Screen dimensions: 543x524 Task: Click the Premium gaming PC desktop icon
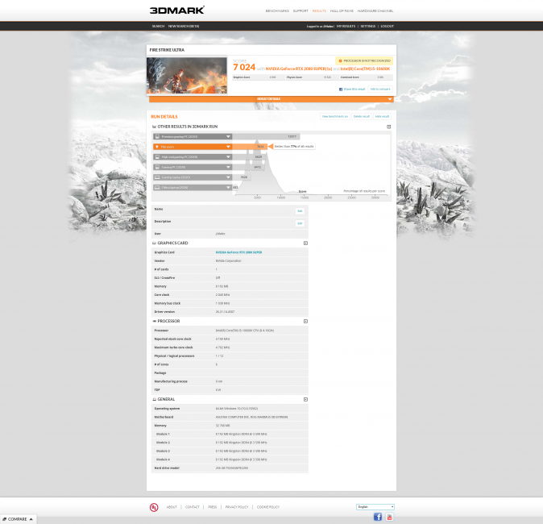157,136
